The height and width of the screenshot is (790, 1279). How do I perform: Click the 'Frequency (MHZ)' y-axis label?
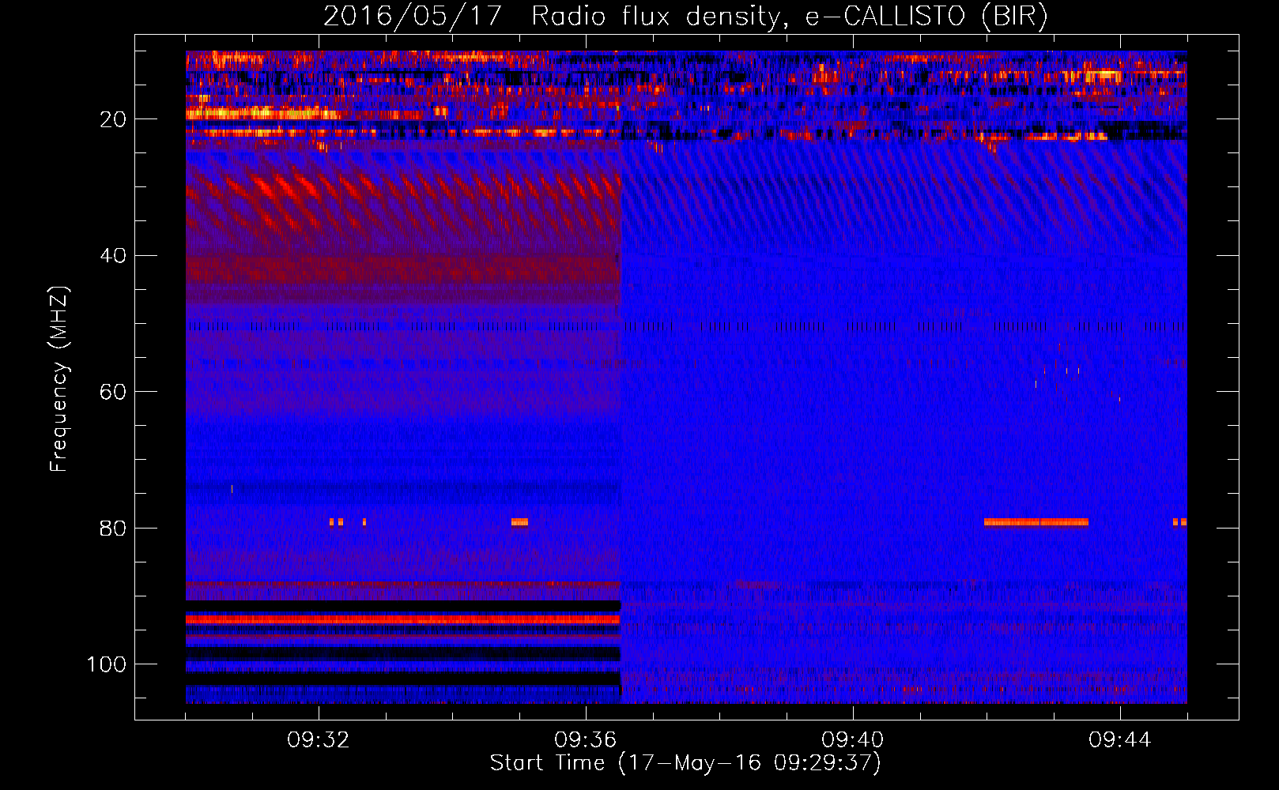59,379
